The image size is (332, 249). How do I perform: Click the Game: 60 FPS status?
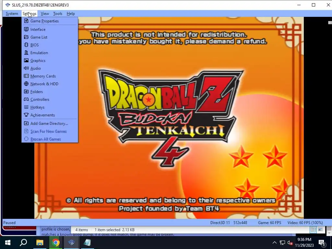(269, 222)
